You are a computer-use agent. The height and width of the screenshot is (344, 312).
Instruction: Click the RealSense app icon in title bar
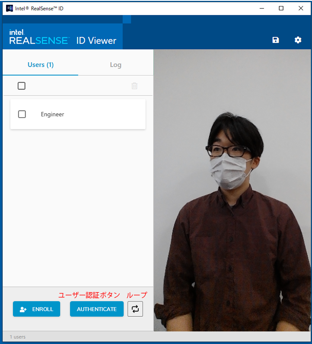(x=10, y=8)
